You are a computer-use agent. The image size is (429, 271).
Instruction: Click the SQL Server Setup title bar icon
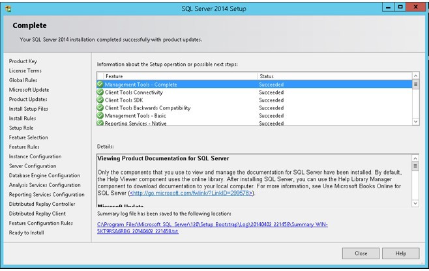8,8
